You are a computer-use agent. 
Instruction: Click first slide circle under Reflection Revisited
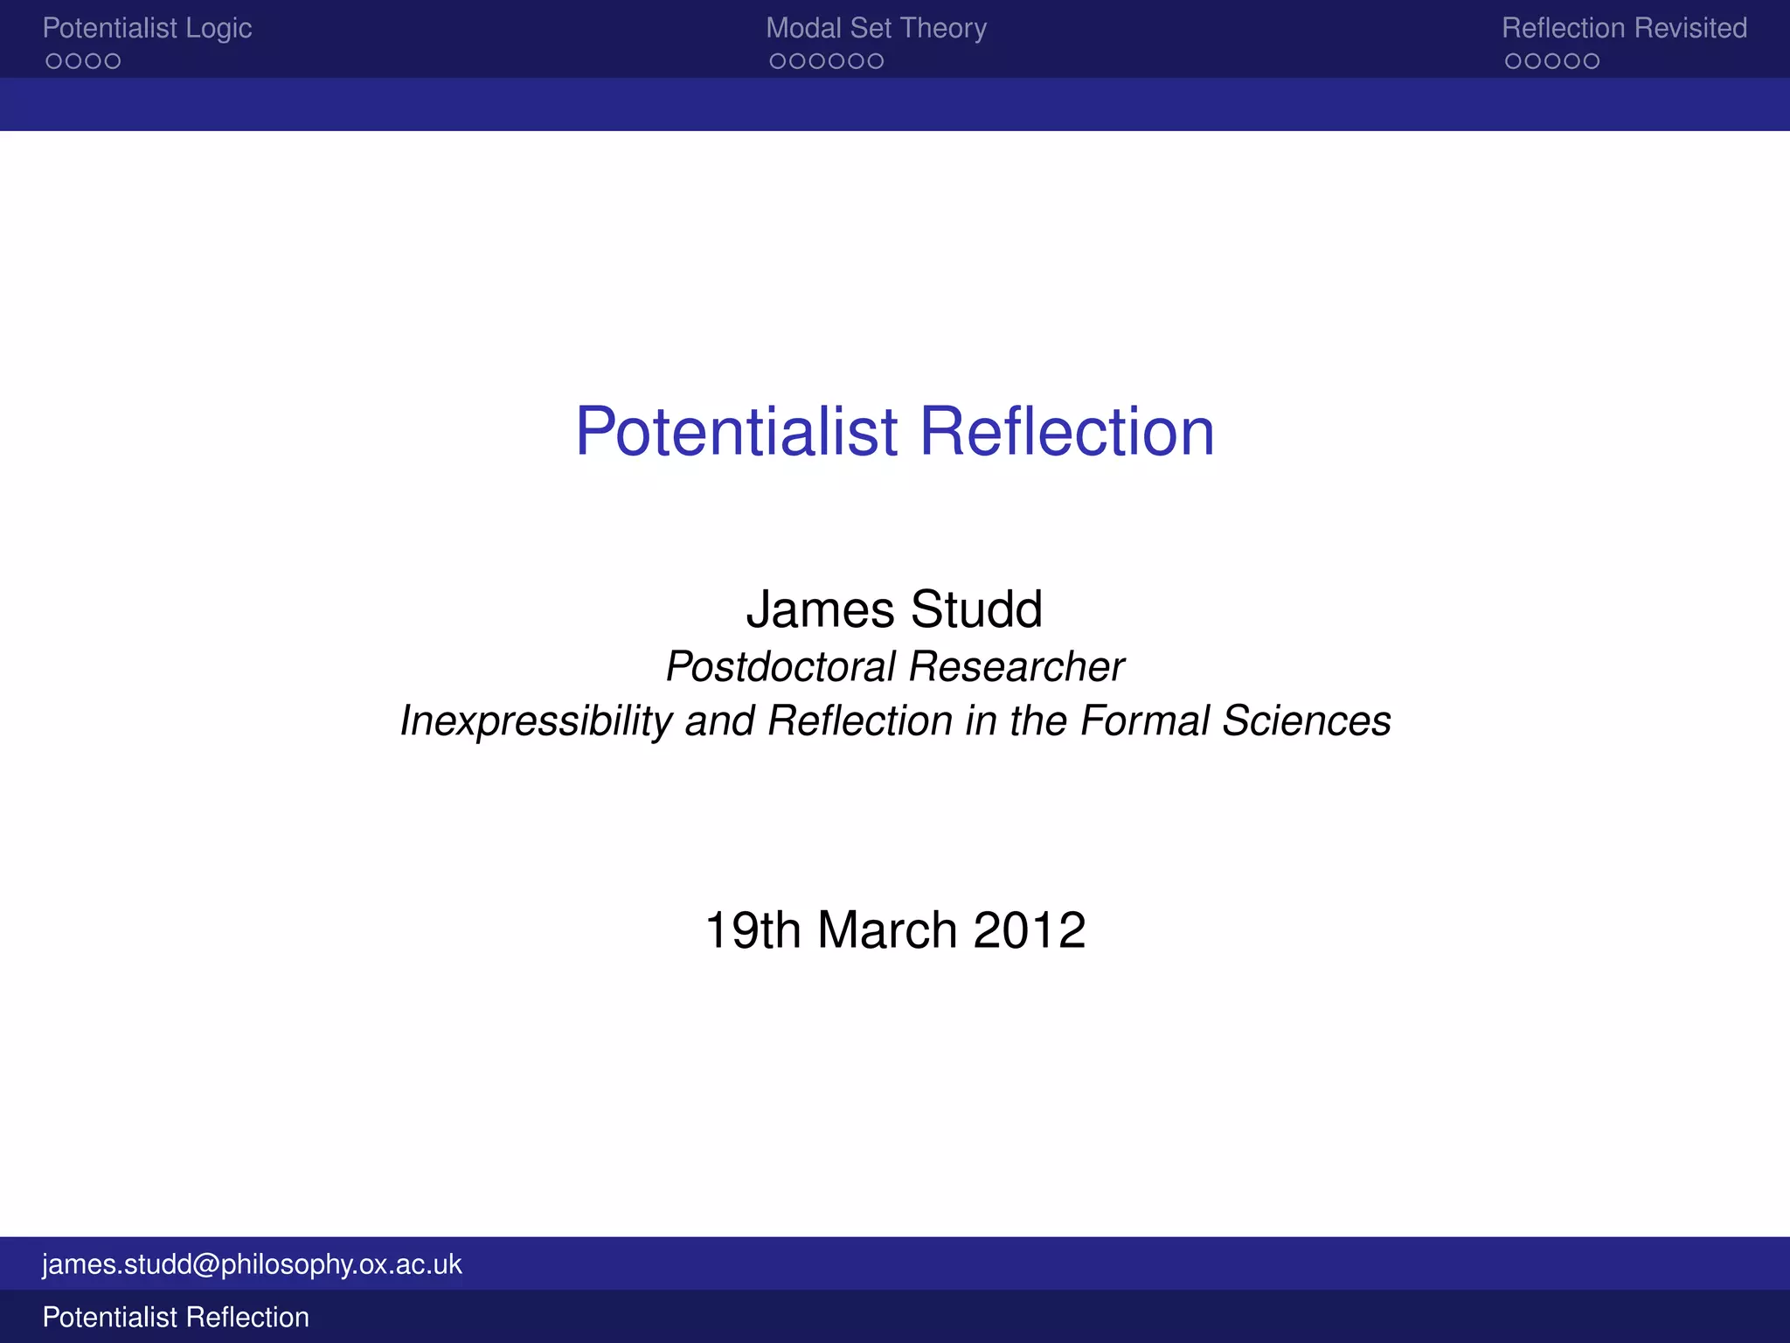1513,61
